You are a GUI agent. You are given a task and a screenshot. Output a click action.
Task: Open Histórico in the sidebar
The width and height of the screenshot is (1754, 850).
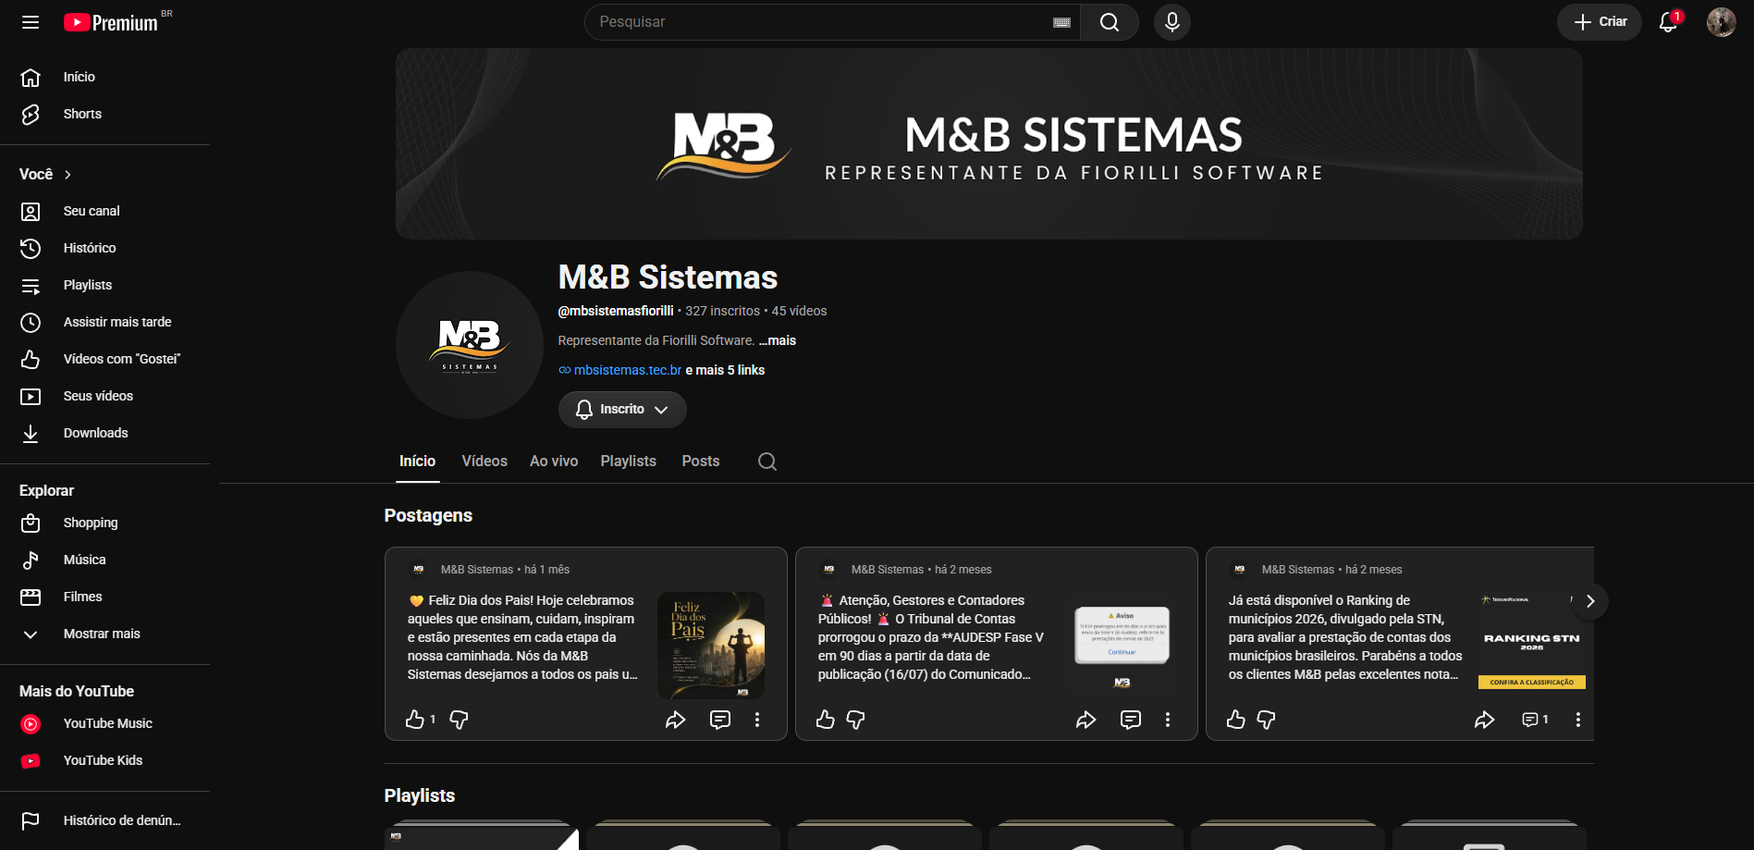pyautogui.click(x=104, y=248)
